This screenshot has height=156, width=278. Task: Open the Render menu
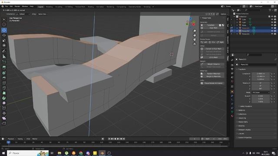(x=17, y=6)
